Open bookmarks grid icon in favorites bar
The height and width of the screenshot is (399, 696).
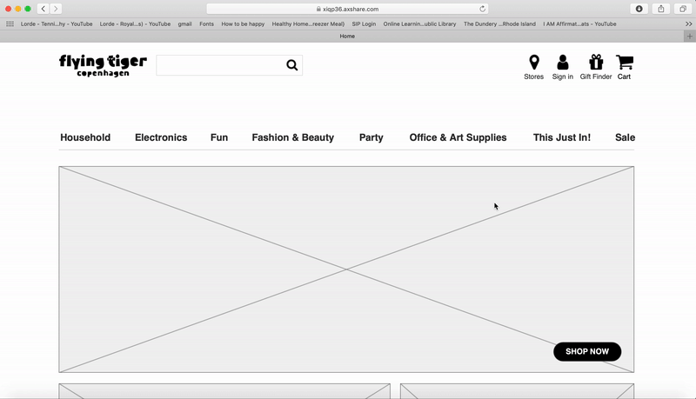tap(10, 24)
